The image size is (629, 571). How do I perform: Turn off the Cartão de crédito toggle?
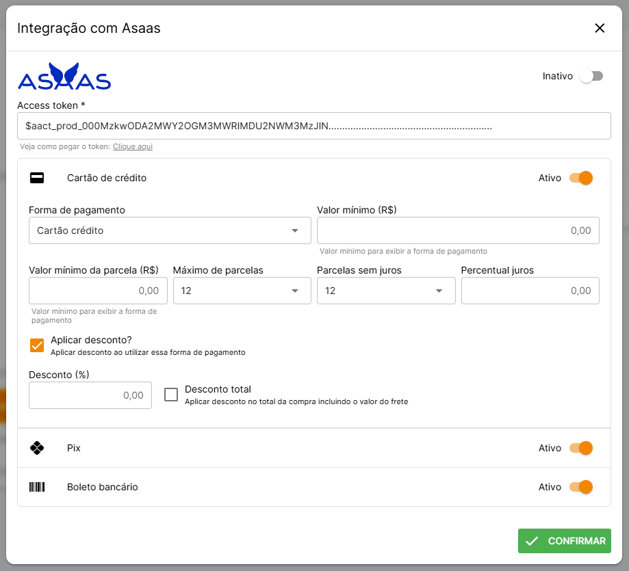[580, 178]
